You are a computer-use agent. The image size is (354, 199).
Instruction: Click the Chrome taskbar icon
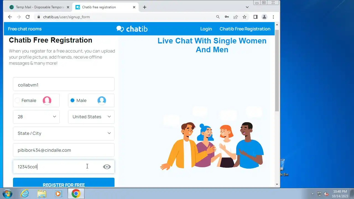point(76,193)
